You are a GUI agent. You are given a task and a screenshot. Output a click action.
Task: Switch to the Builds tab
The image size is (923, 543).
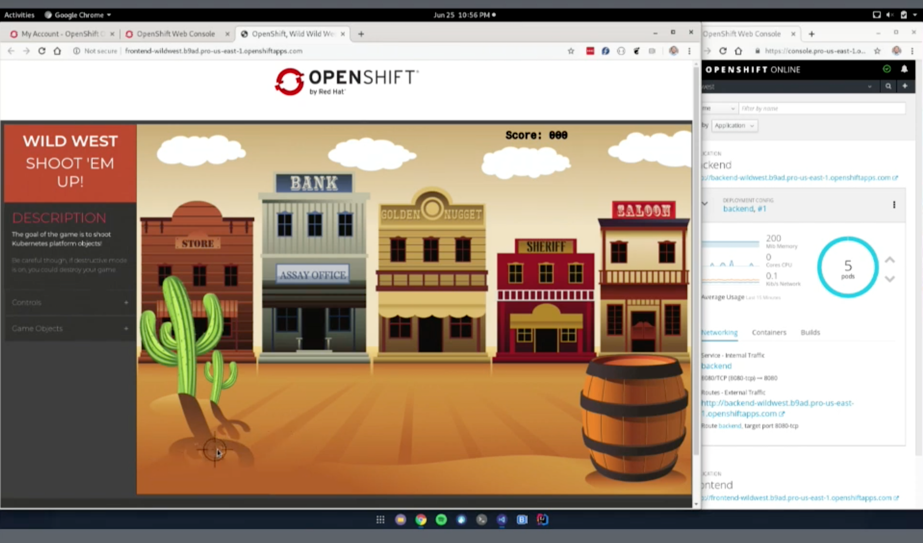coord(810,333)
